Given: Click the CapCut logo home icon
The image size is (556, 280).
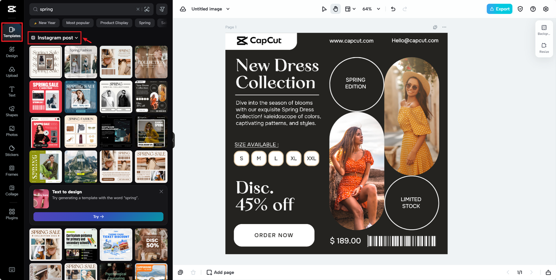Looking at the screenshot, I should (12, 9).
